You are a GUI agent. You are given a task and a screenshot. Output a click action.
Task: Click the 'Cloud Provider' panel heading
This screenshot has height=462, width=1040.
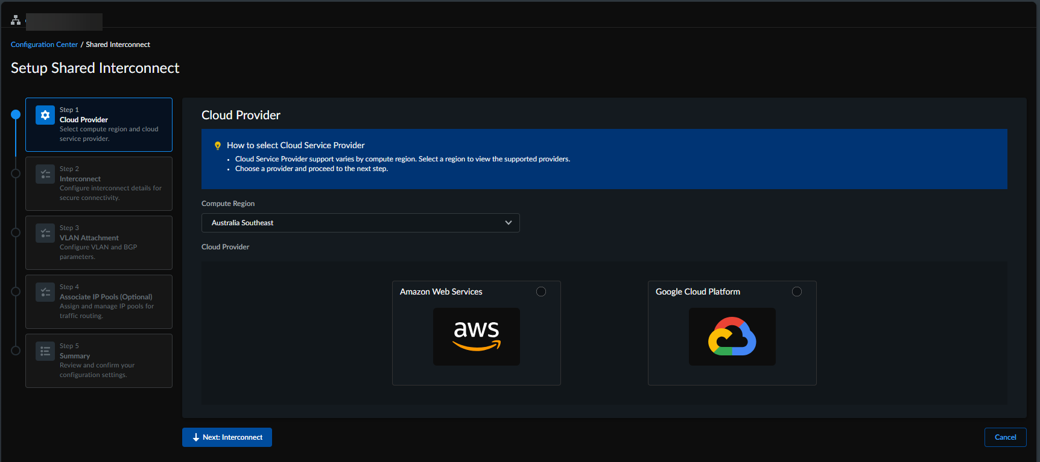coord(241,115)
